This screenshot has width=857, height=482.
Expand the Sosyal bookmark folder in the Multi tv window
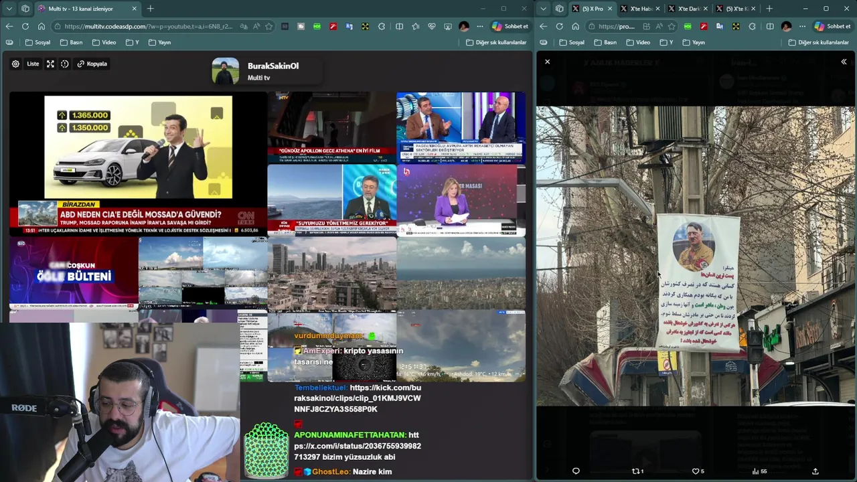click(37, 42)
